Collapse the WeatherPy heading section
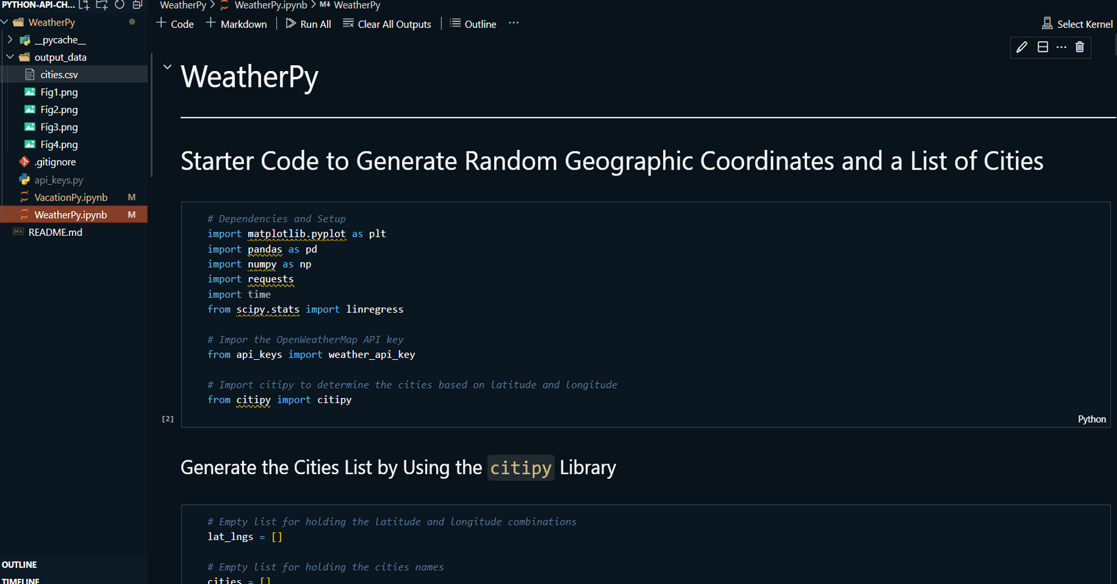 click(168, 67)
